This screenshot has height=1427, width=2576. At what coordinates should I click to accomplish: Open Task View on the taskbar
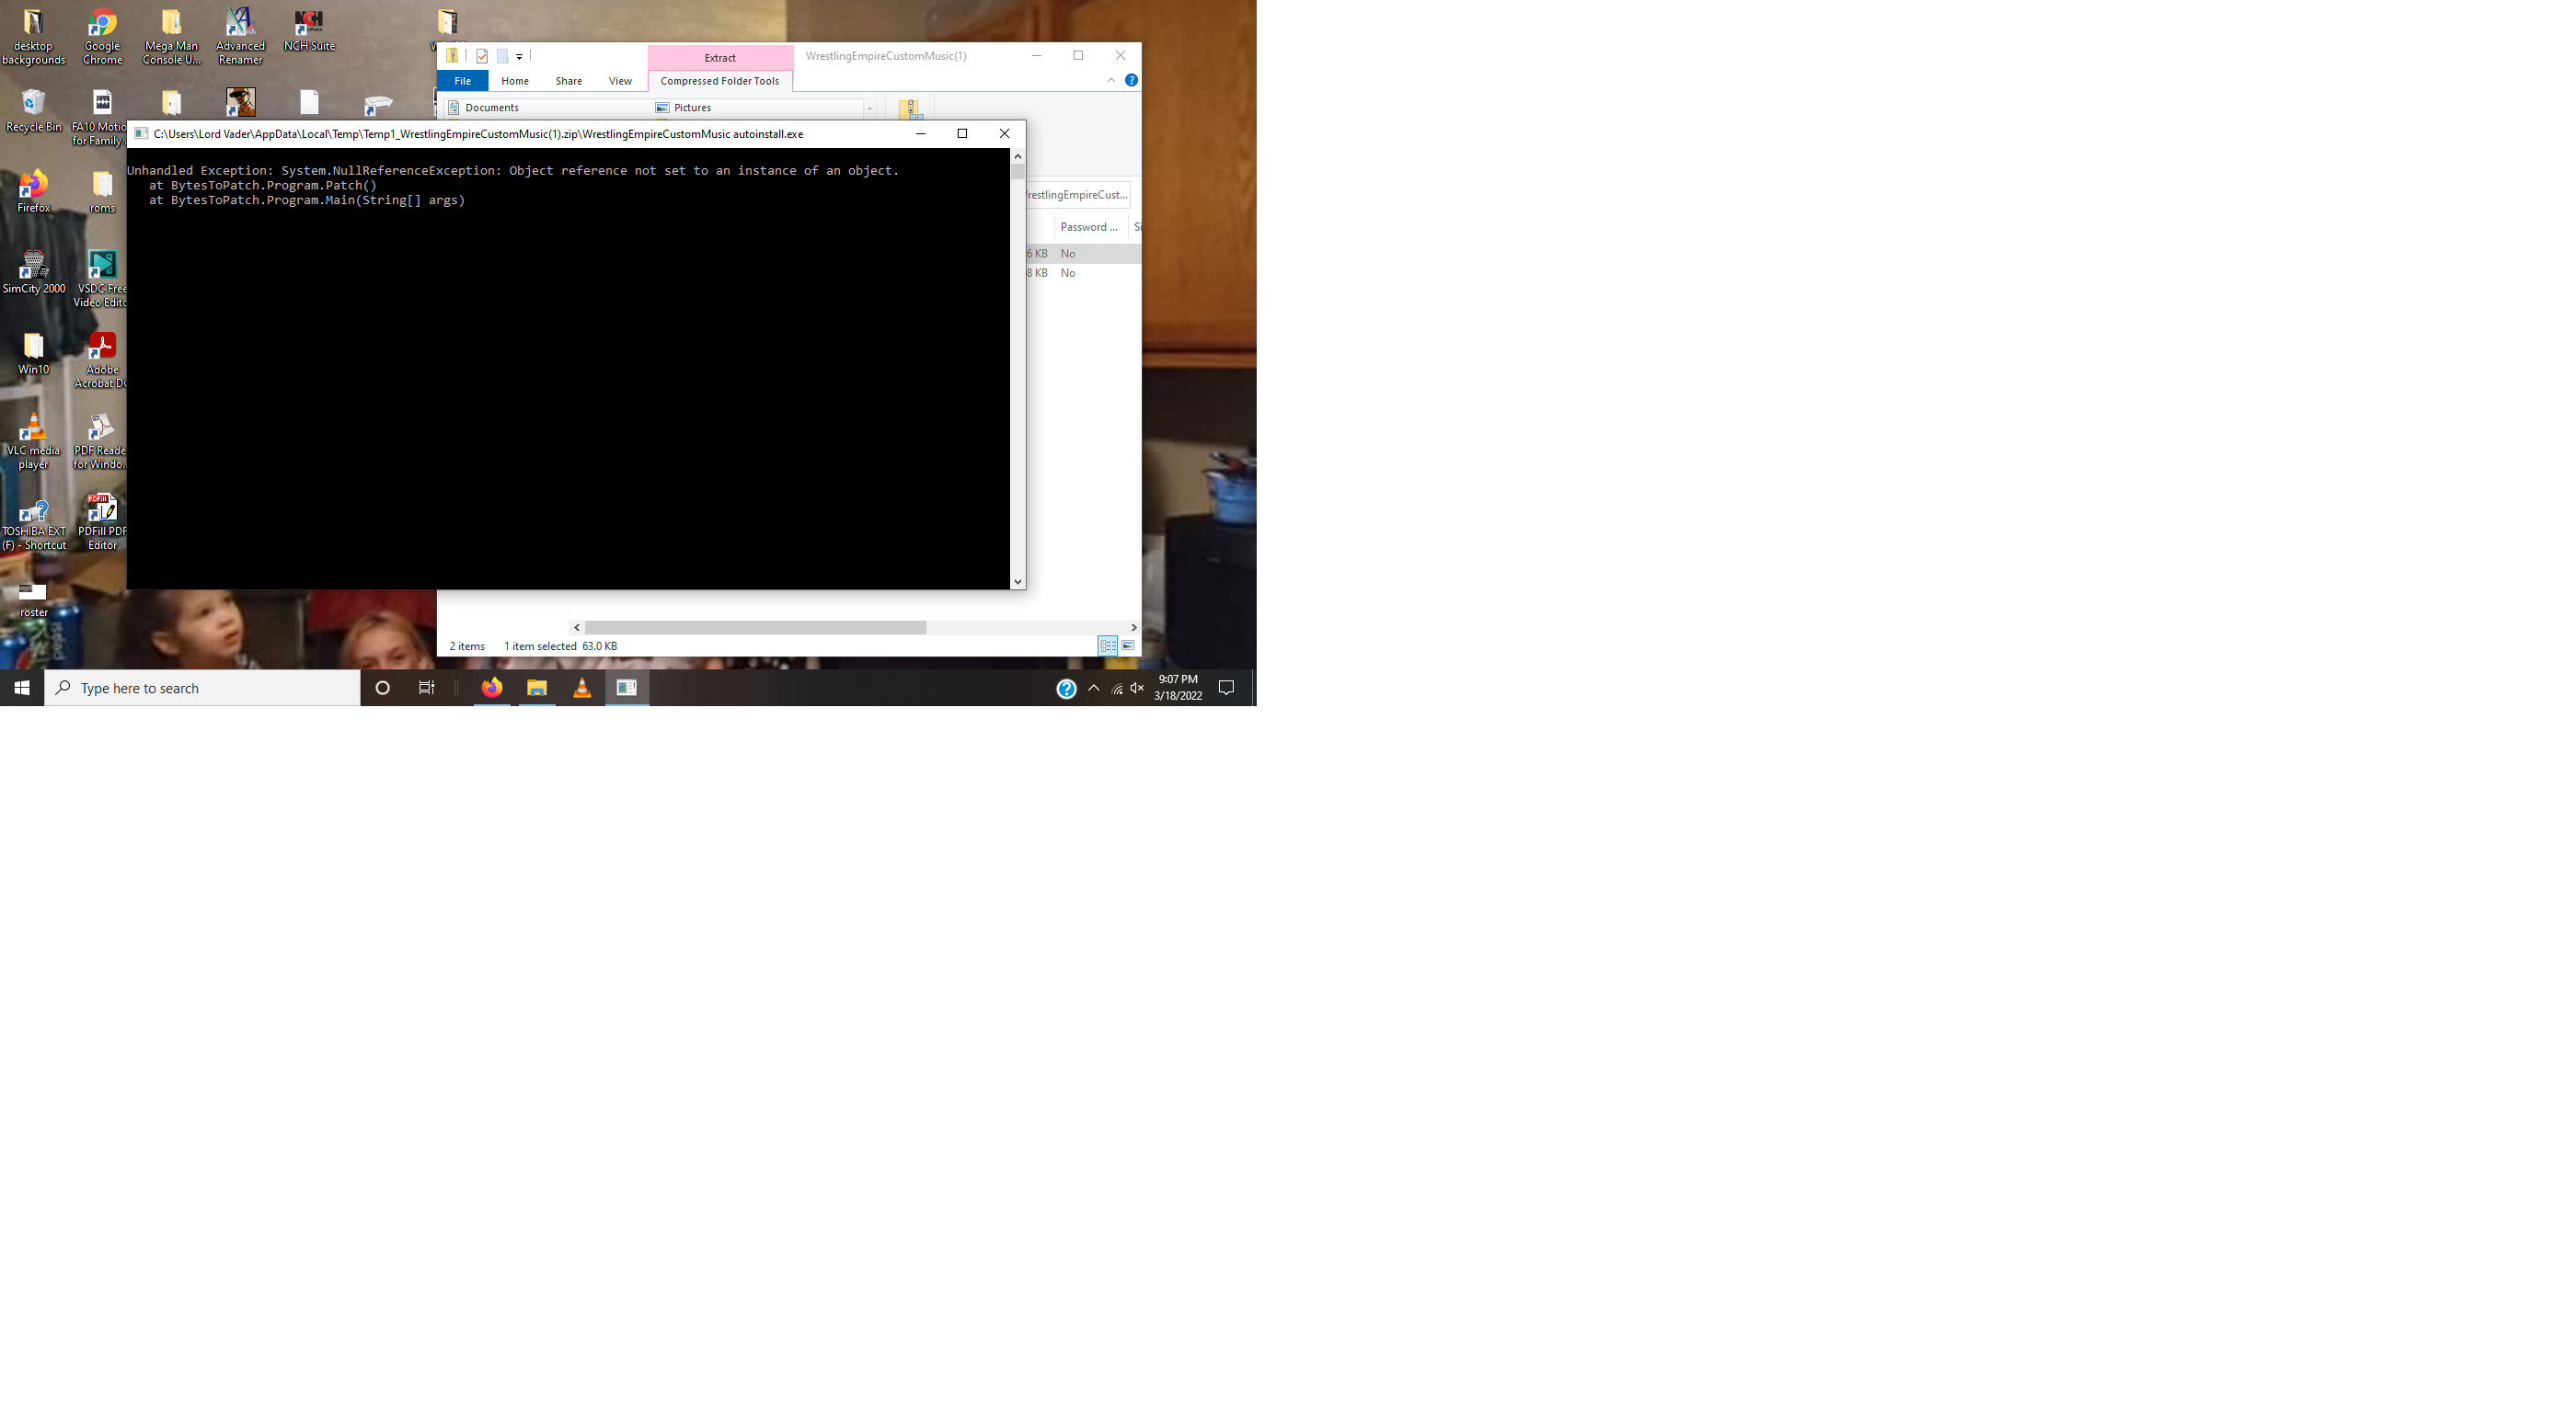(426, 688)
